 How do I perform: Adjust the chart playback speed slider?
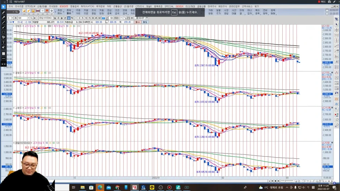point(287,181)
